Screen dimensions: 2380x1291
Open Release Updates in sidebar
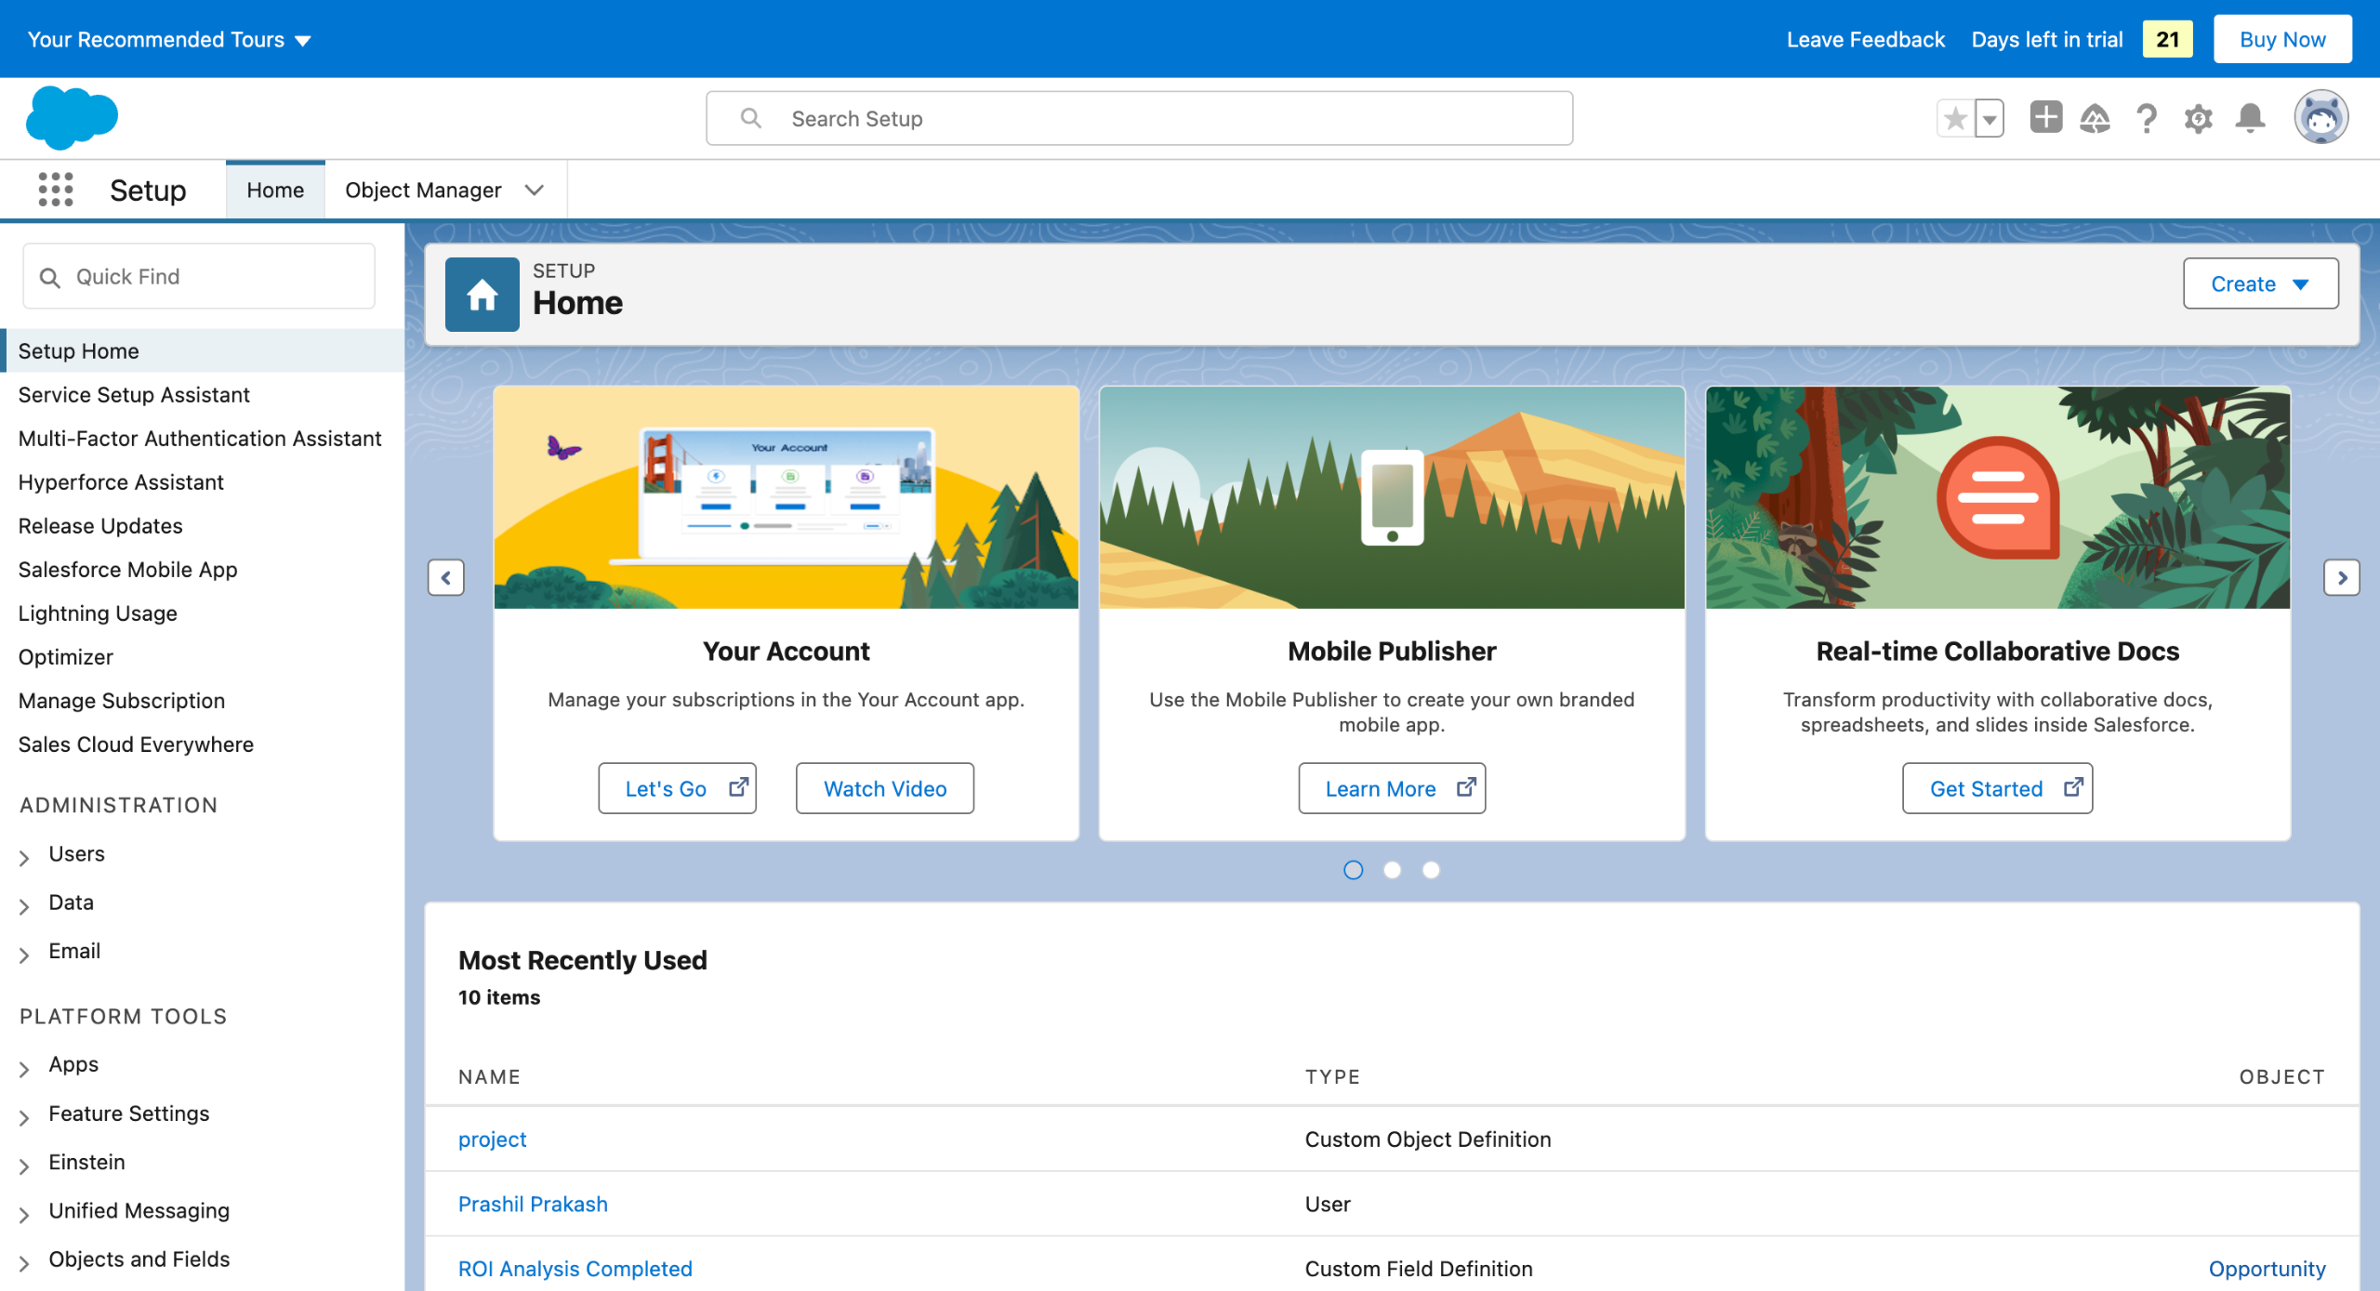100,526
